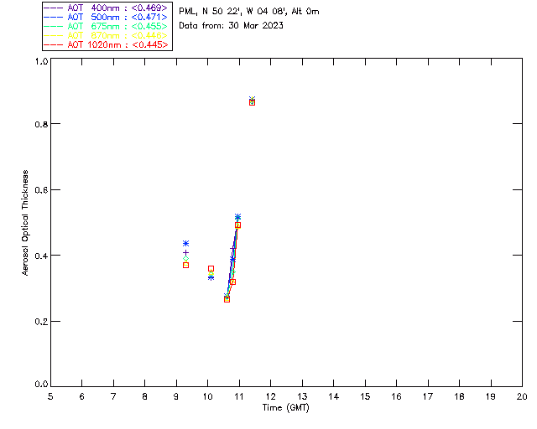Click the x-axis tick label 7

click(x=113, y=396)
